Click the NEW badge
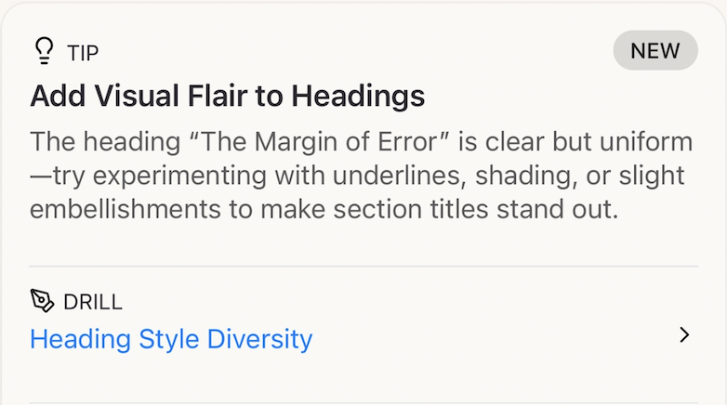 (x=655, y=51)
